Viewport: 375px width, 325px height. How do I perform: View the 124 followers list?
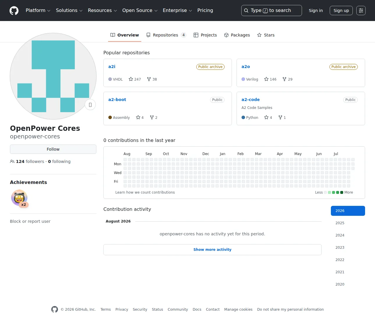30,161
